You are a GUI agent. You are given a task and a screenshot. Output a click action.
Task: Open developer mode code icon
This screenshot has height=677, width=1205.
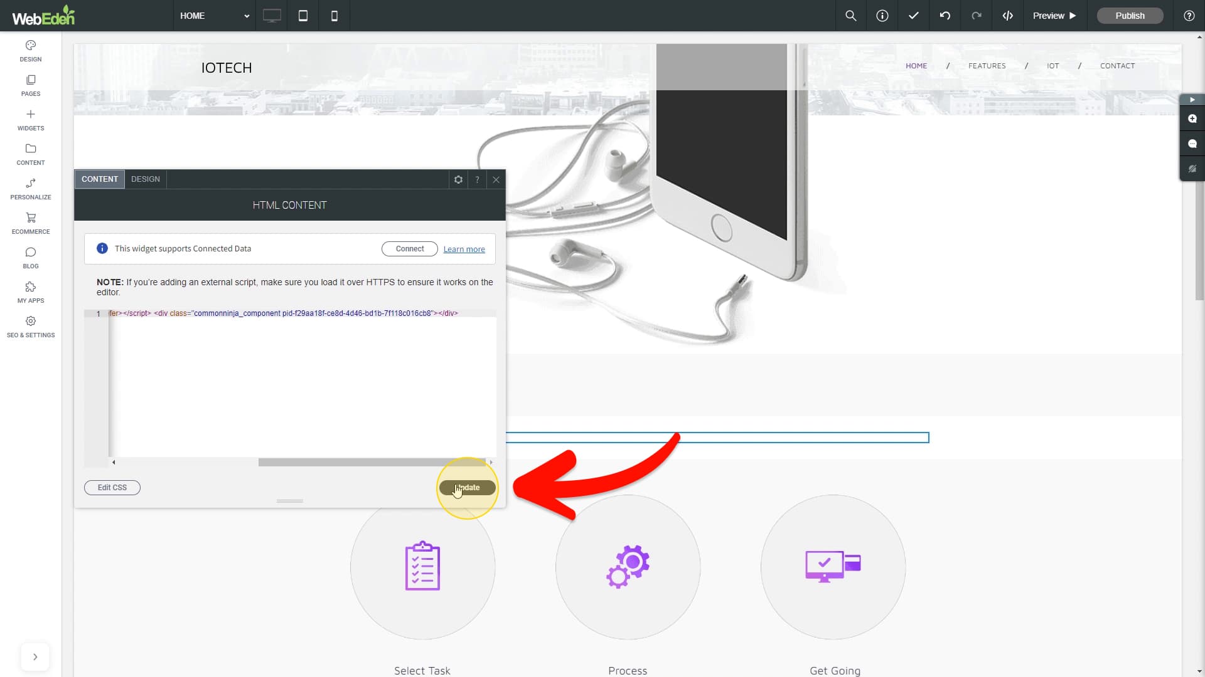point(1007,16)
